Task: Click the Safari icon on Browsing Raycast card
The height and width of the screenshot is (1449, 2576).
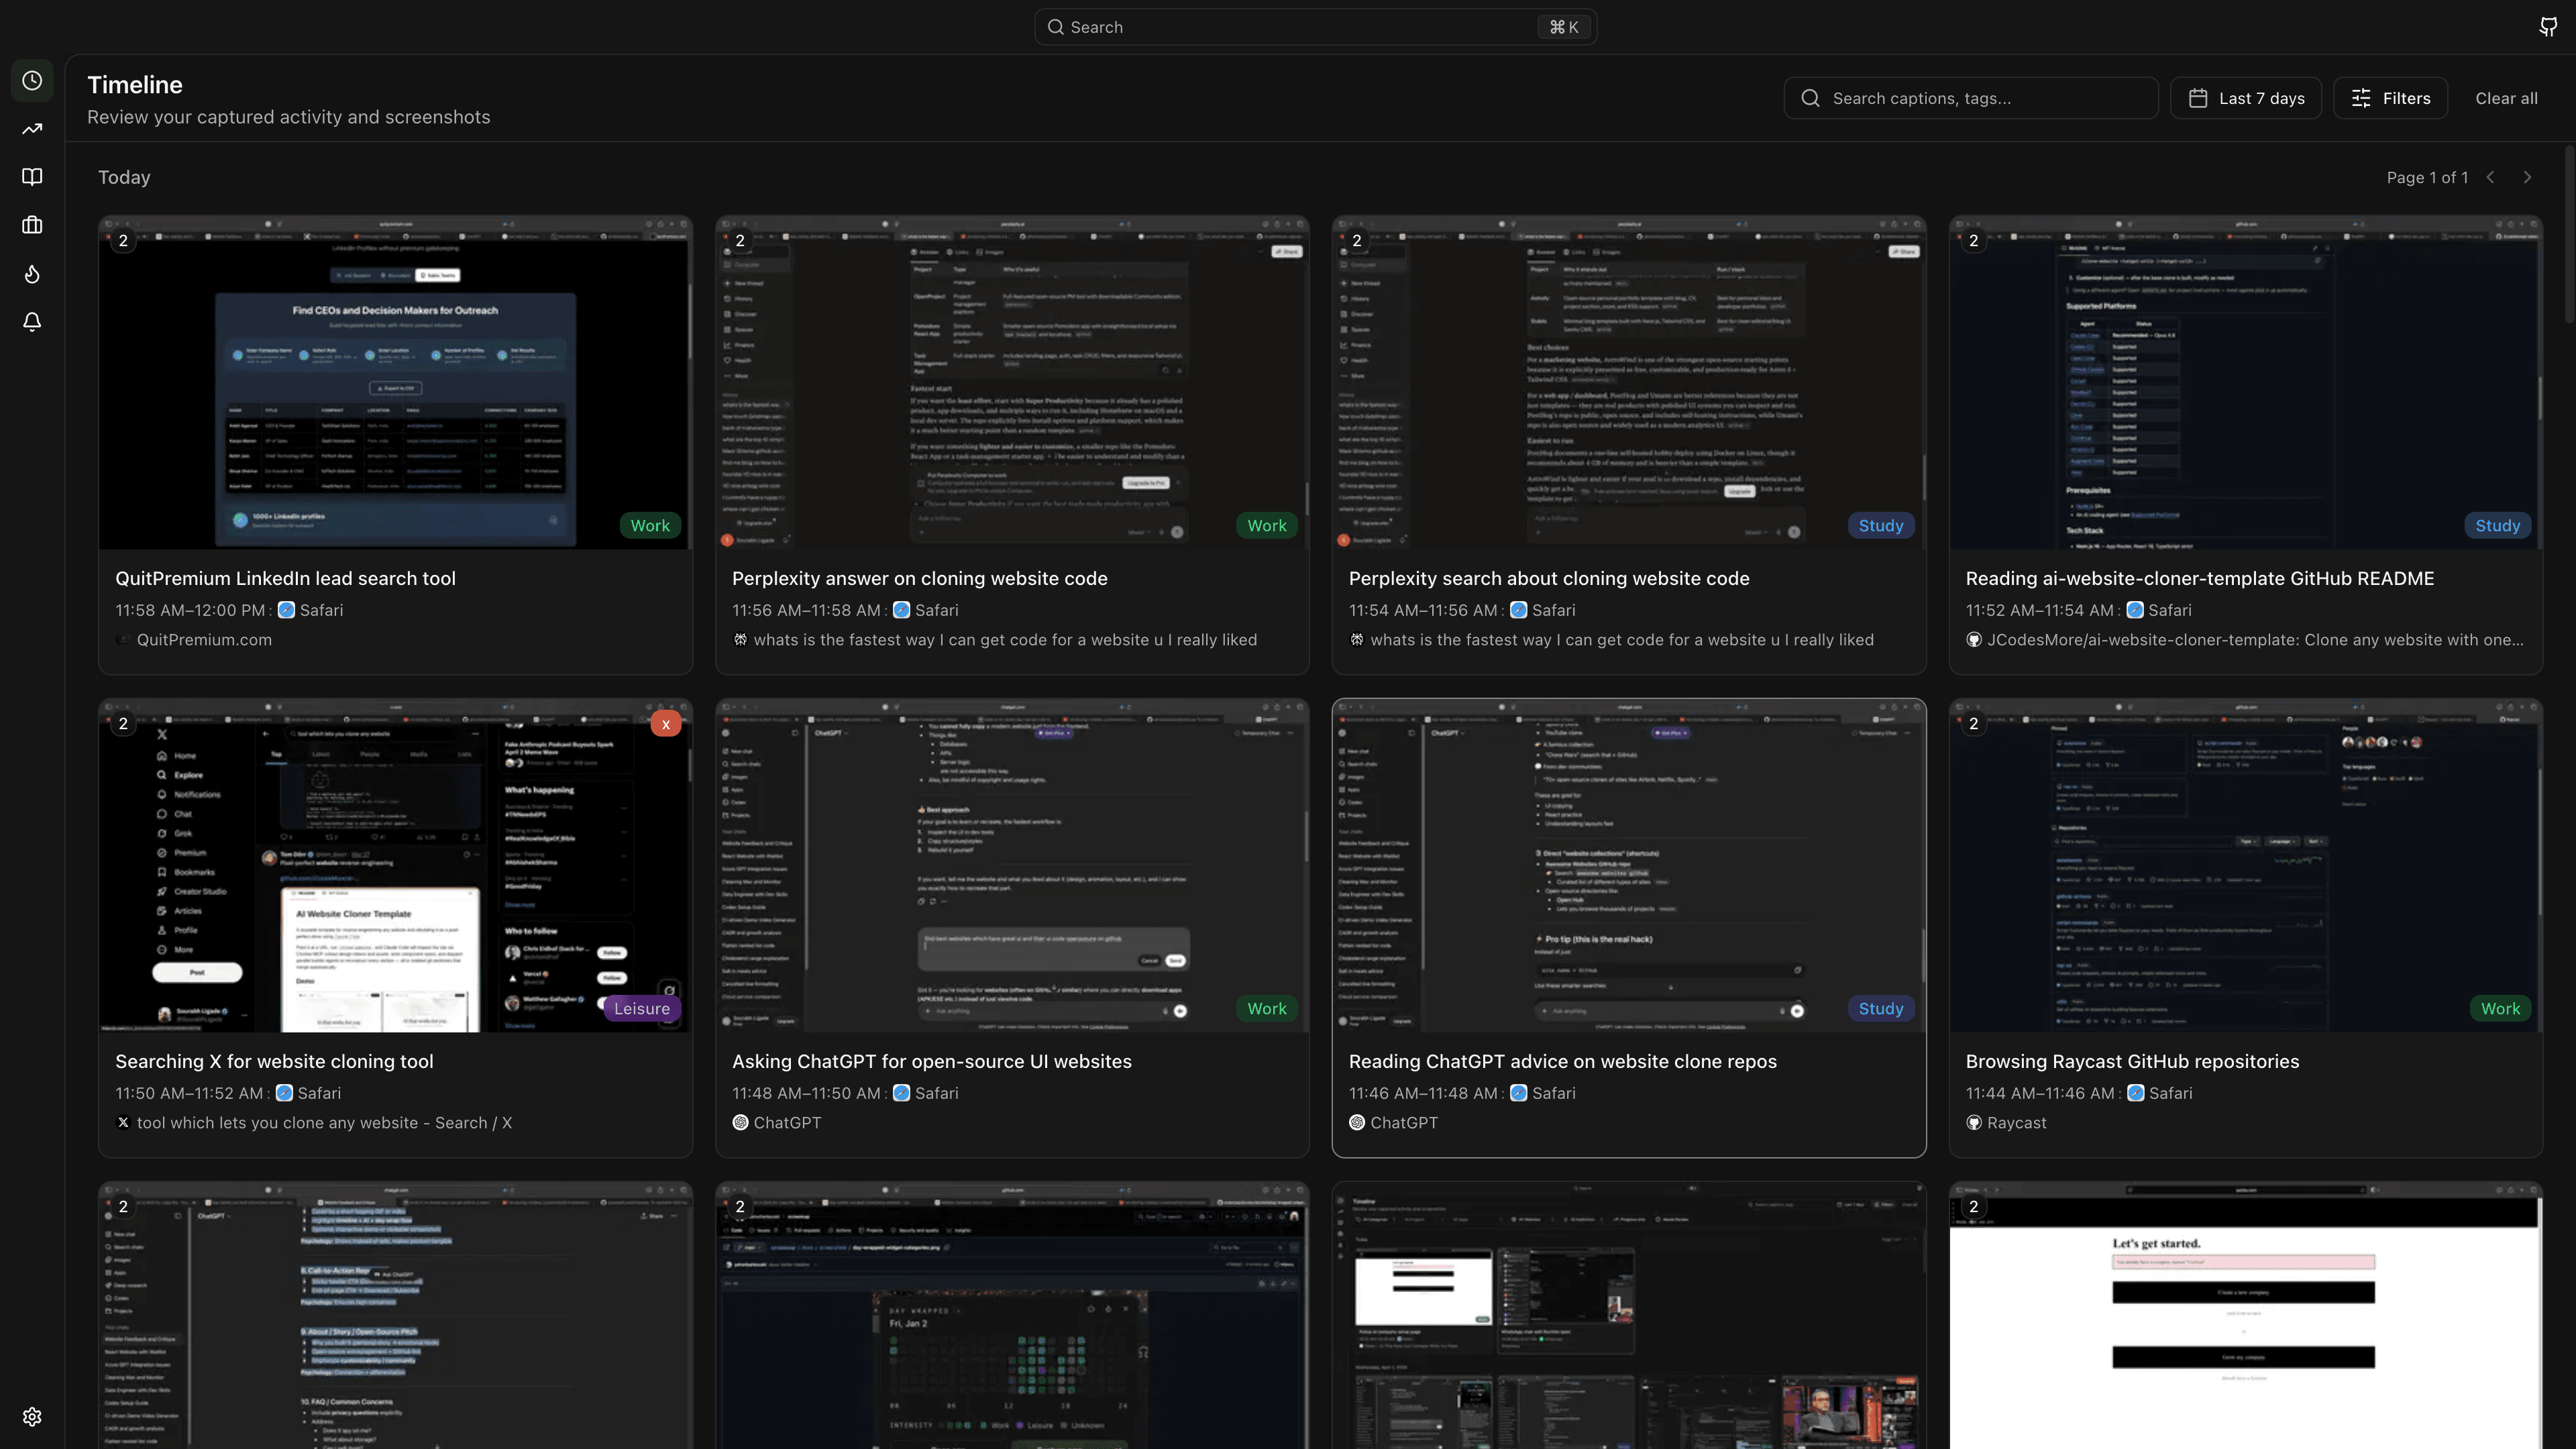Action: point(2135,1093)
